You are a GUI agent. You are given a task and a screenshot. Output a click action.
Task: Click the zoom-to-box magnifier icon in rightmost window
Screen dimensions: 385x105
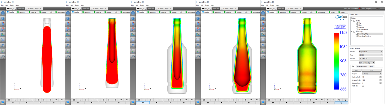point(275,100)
